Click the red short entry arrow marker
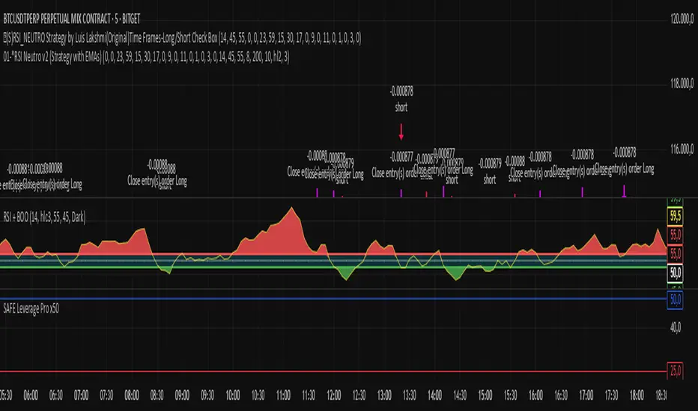 click(x=401, y=132)
